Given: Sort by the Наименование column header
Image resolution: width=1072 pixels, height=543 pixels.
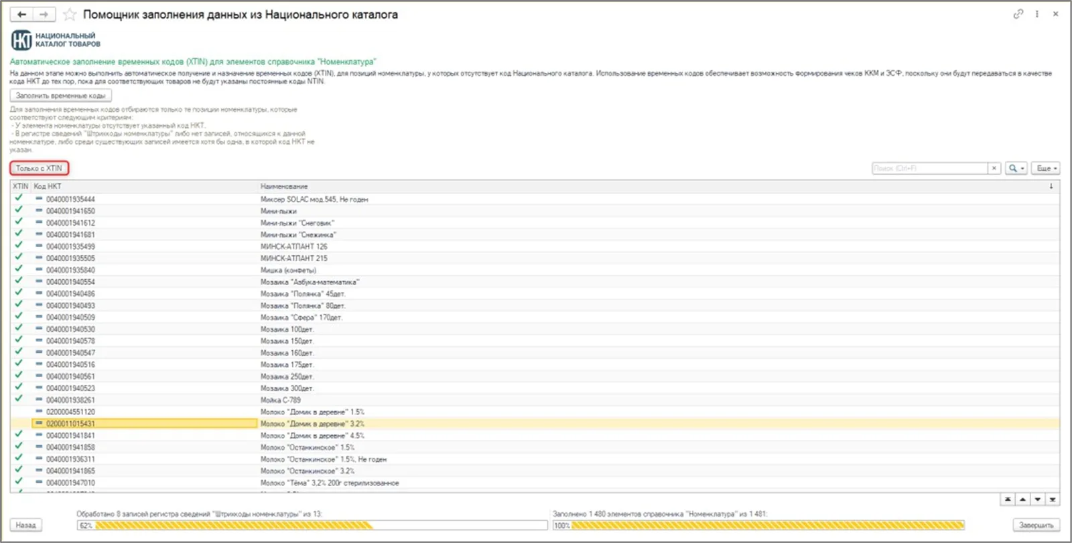Looking at the screenshot, I should (284, 186).
